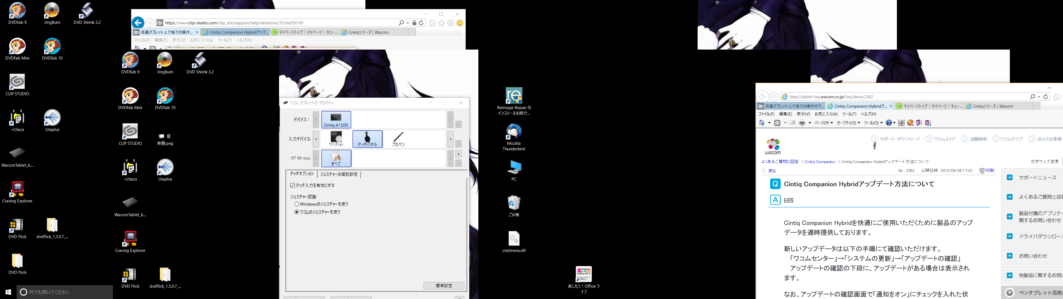This screenshot has width=1063, height=299.
Task: Click the Cintiq Companion breadcrumb link
Action: coord(819,161)
